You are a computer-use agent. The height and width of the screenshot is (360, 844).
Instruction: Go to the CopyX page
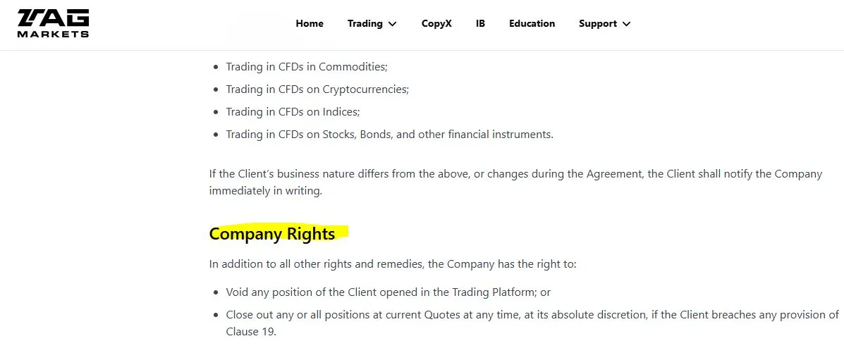coord(436,24)
